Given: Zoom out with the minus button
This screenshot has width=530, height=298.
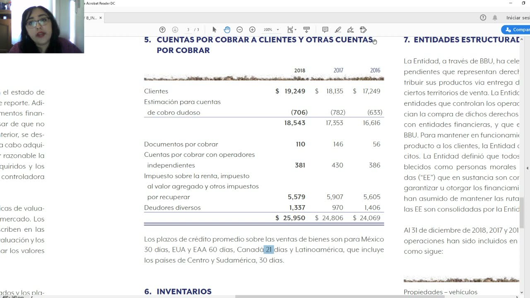Looking at the screenshot, I should tap(239, 30).
